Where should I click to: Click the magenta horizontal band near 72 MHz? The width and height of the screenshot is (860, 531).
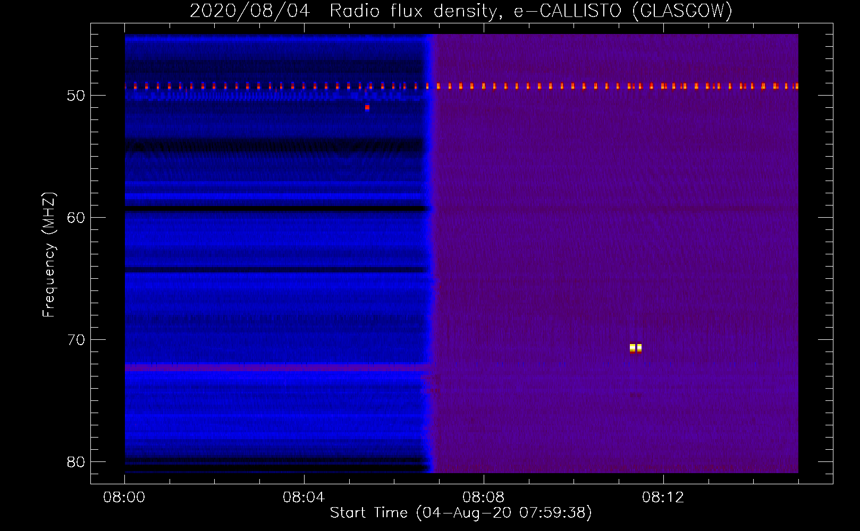[x=277, y=367]
